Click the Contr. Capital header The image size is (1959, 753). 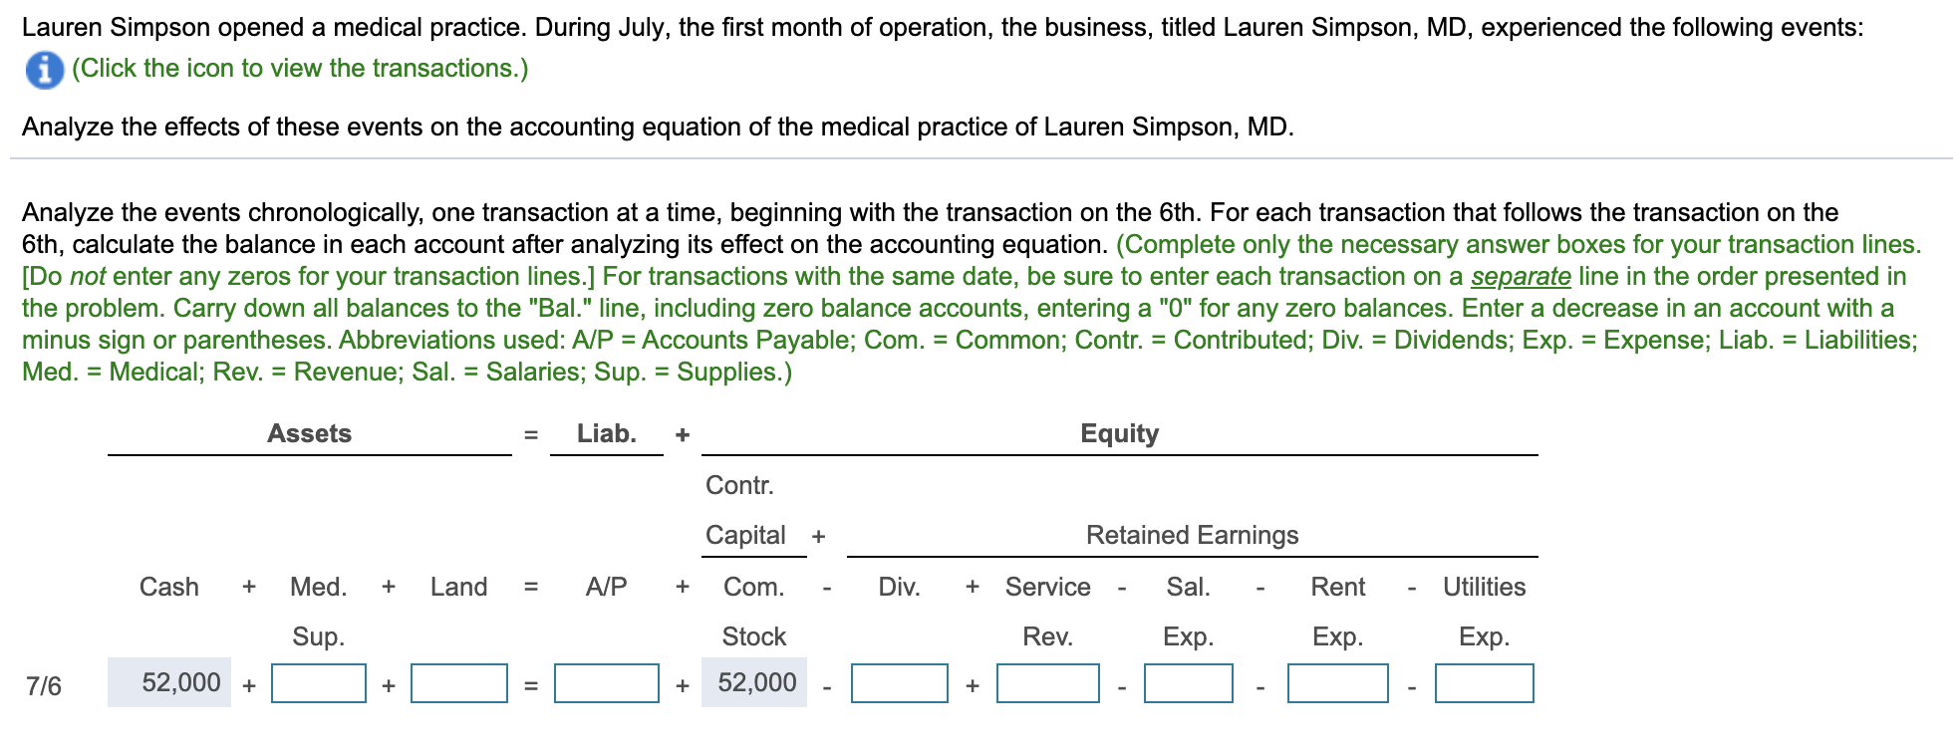(745, 510)
